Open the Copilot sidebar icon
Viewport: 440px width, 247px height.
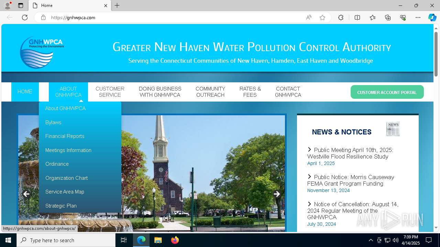pyautogui.click(x=432, y=17)
